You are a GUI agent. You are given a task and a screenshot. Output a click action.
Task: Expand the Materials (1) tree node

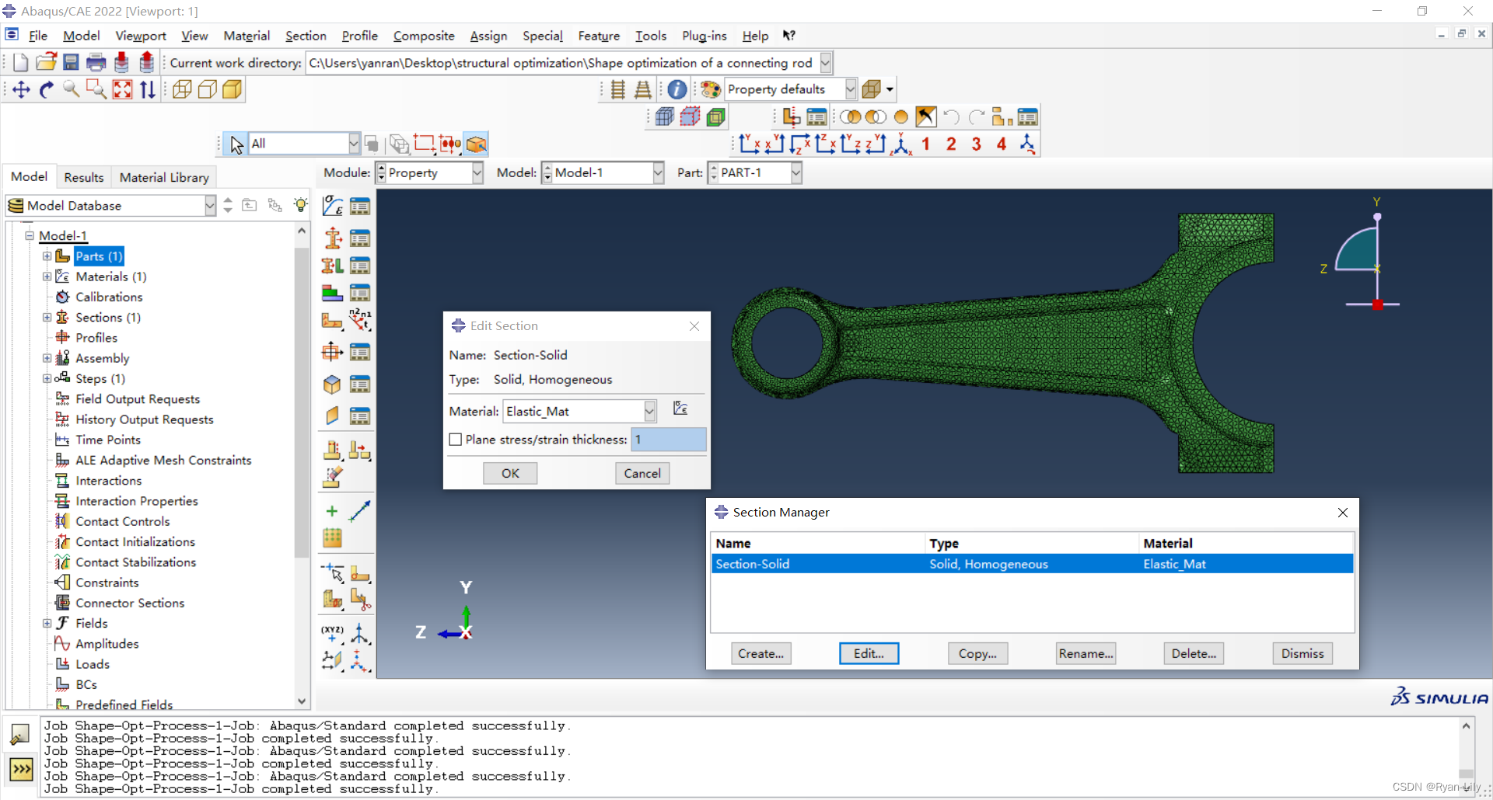47,277
